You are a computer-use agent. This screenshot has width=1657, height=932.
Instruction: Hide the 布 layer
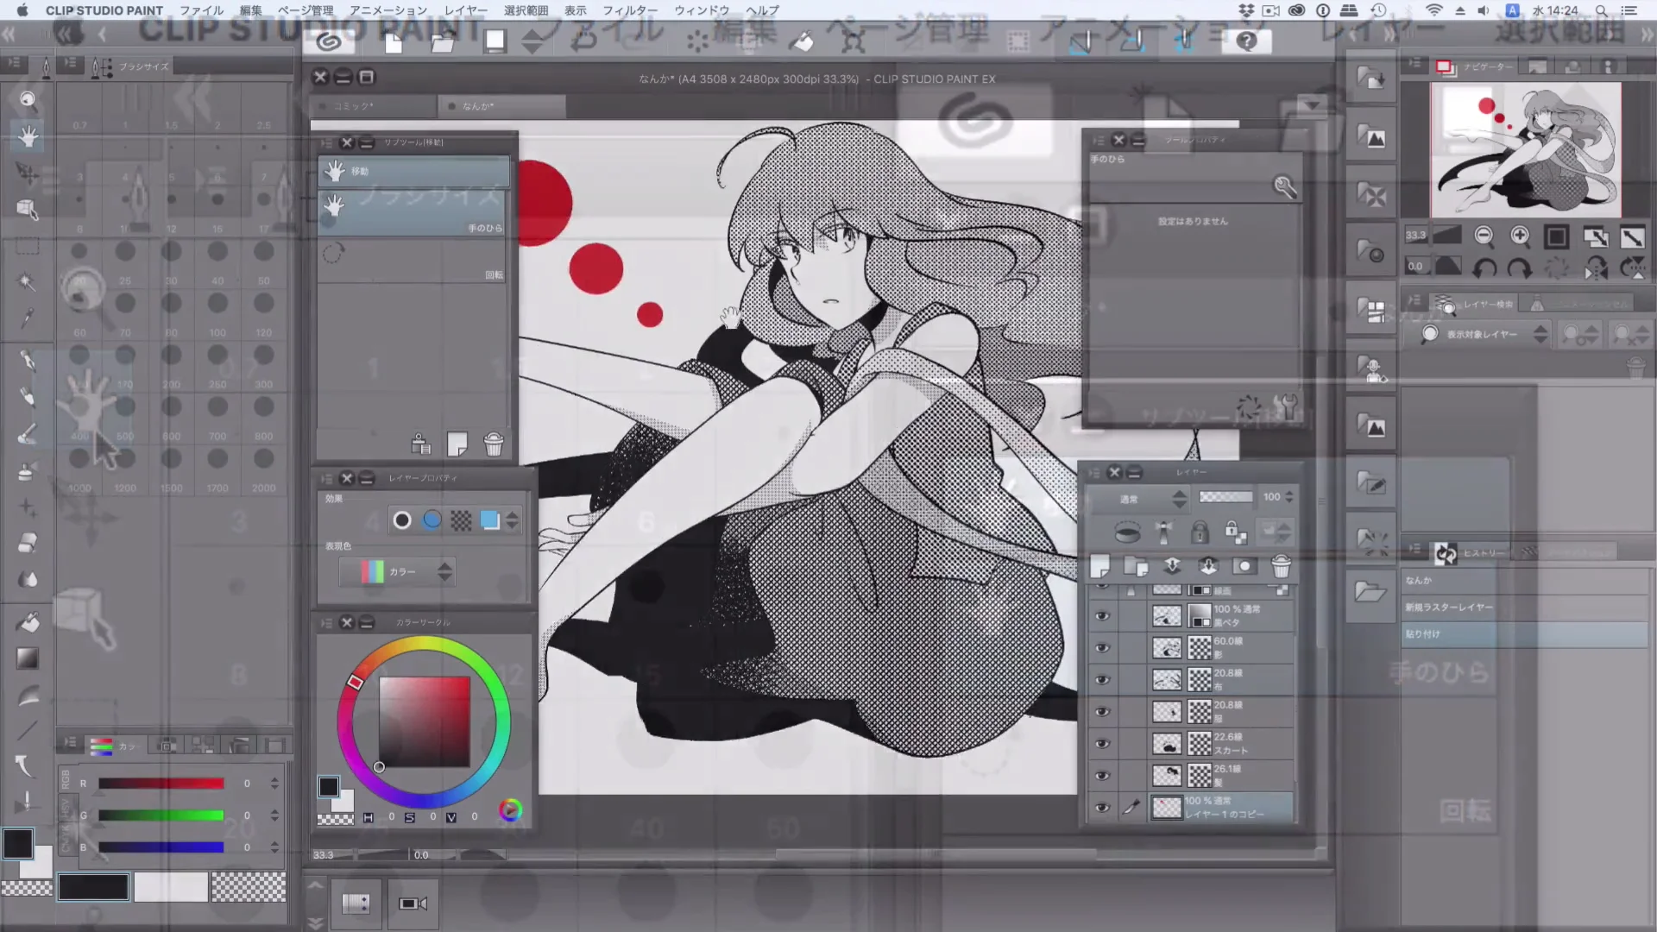coord(1102,680)
